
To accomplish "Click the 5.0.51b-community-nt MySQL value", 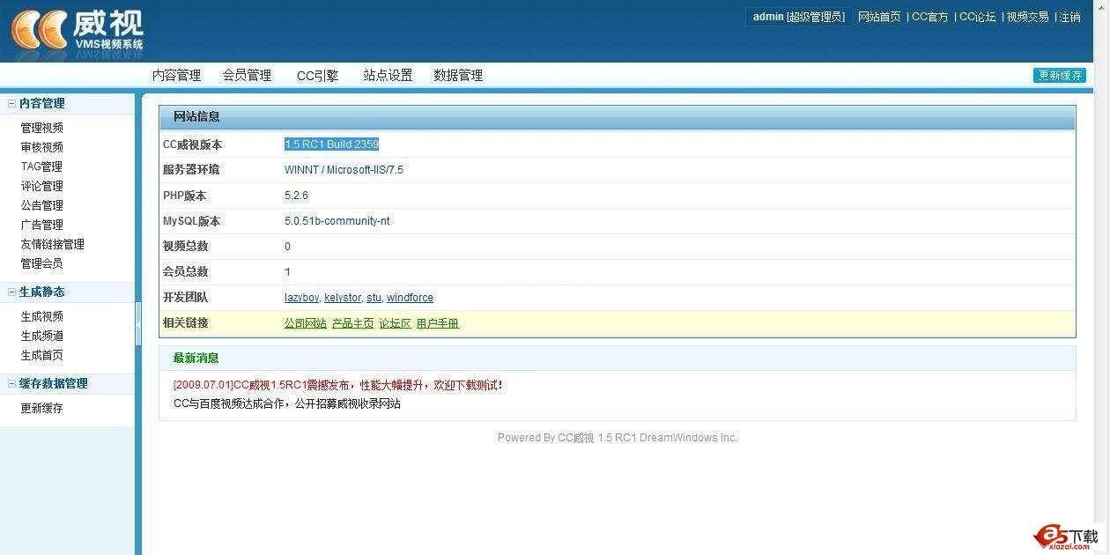I will pyautogui.click(x=337, y=221).
